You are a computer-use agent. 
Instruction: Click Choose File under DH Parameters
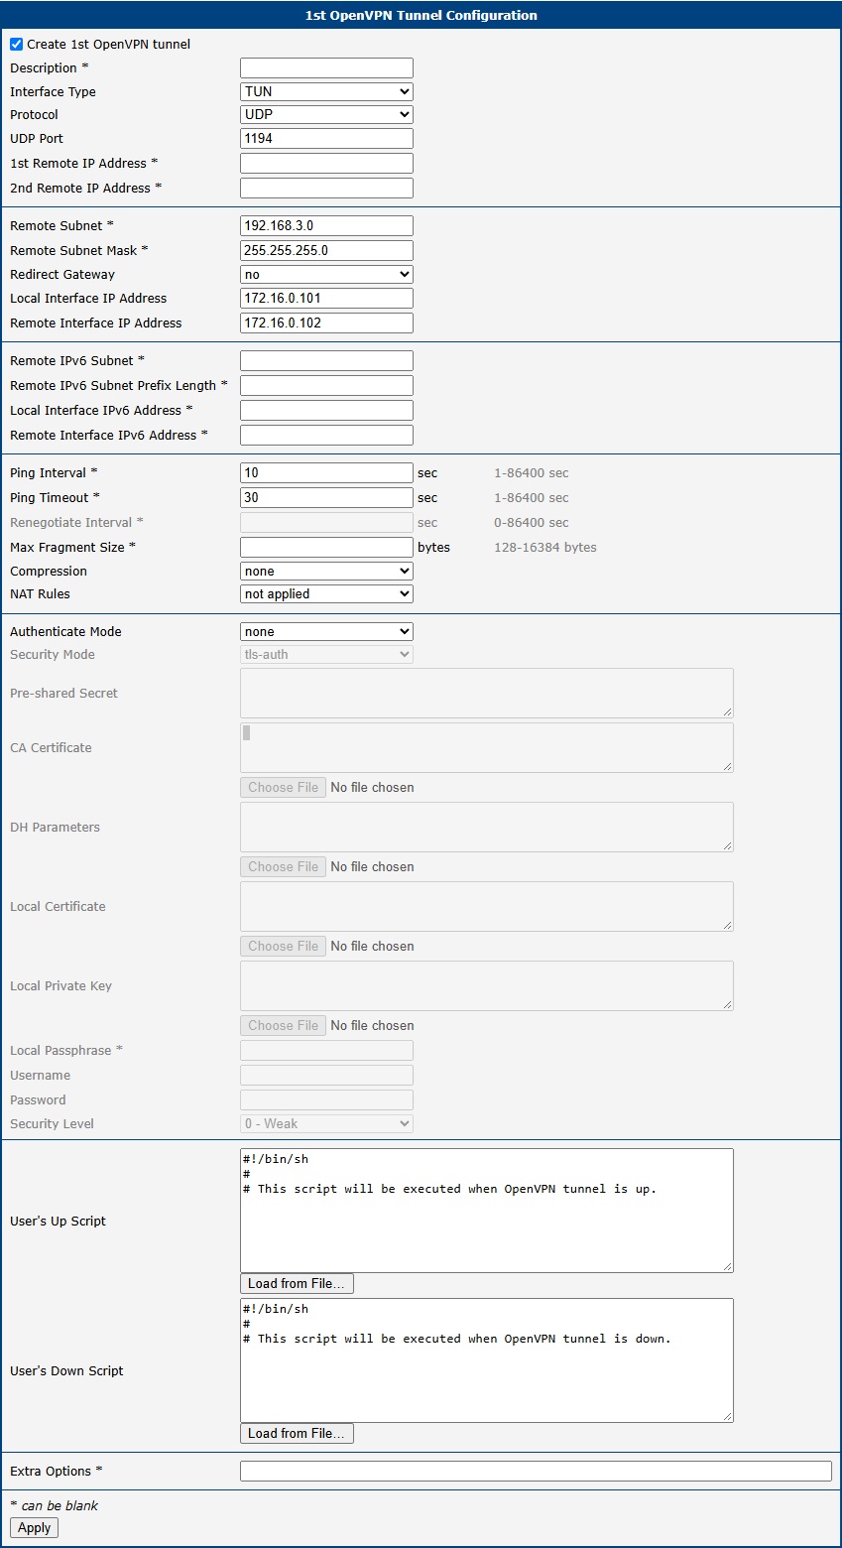tap(283, 866)
